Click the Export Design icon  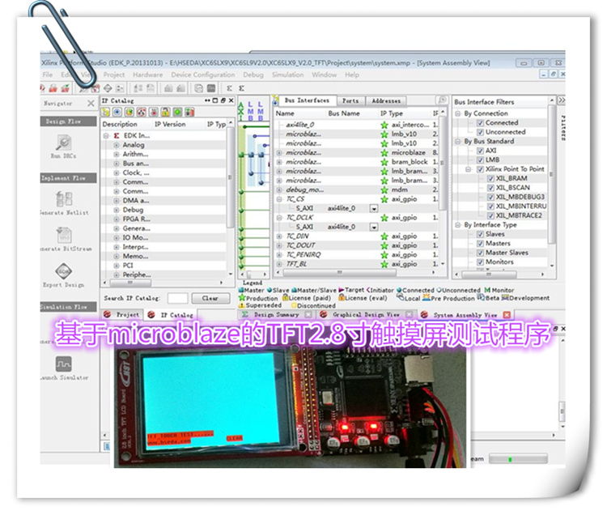[x=64, y=271]
